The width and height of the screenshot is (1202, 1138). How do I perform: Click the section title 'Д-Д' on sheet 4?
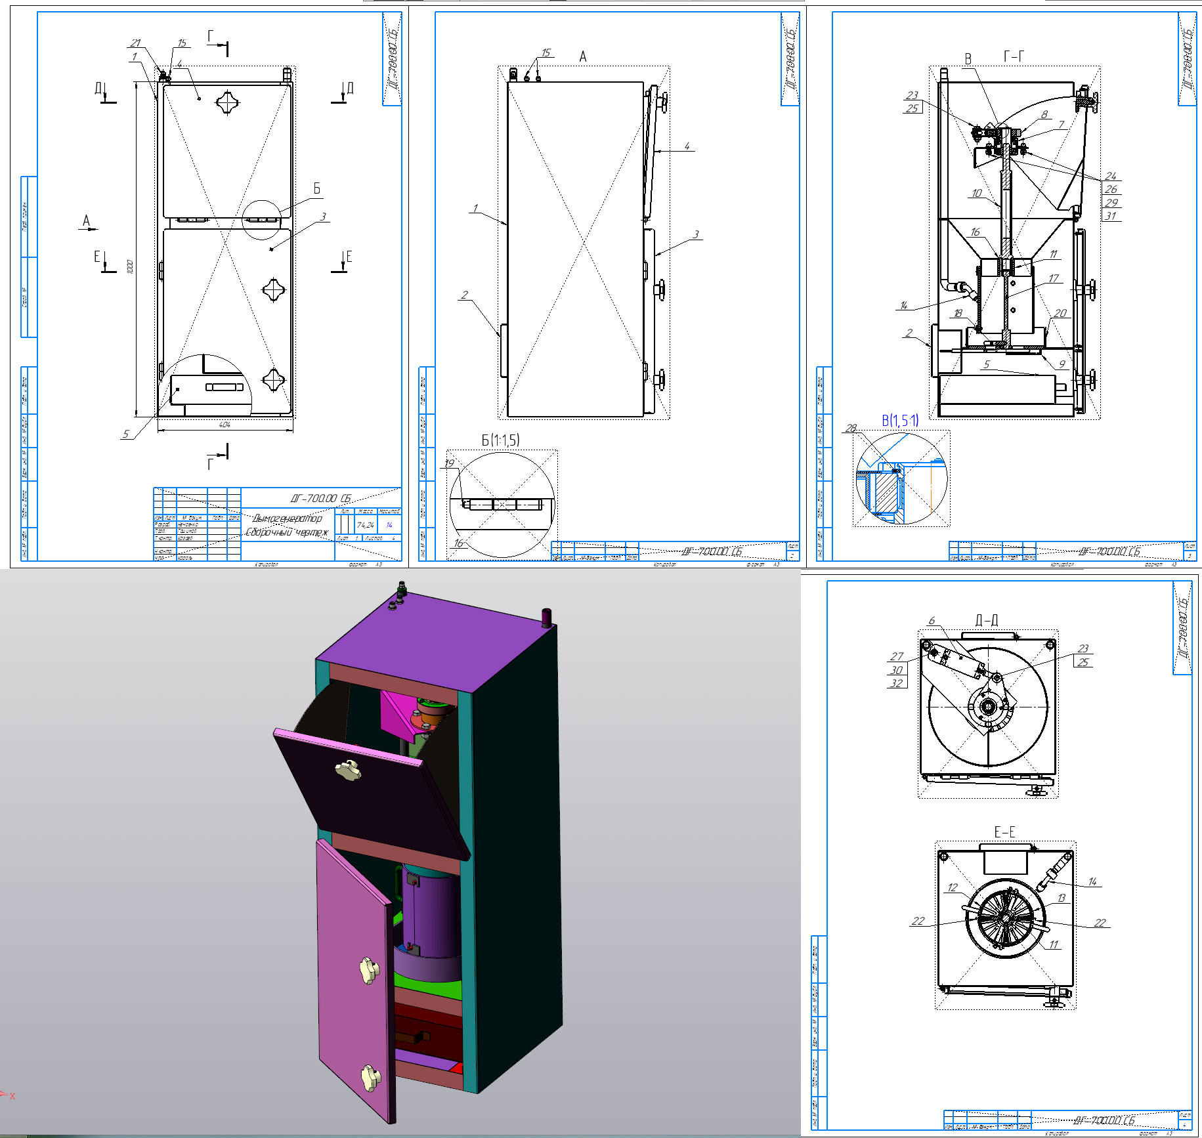987,620
